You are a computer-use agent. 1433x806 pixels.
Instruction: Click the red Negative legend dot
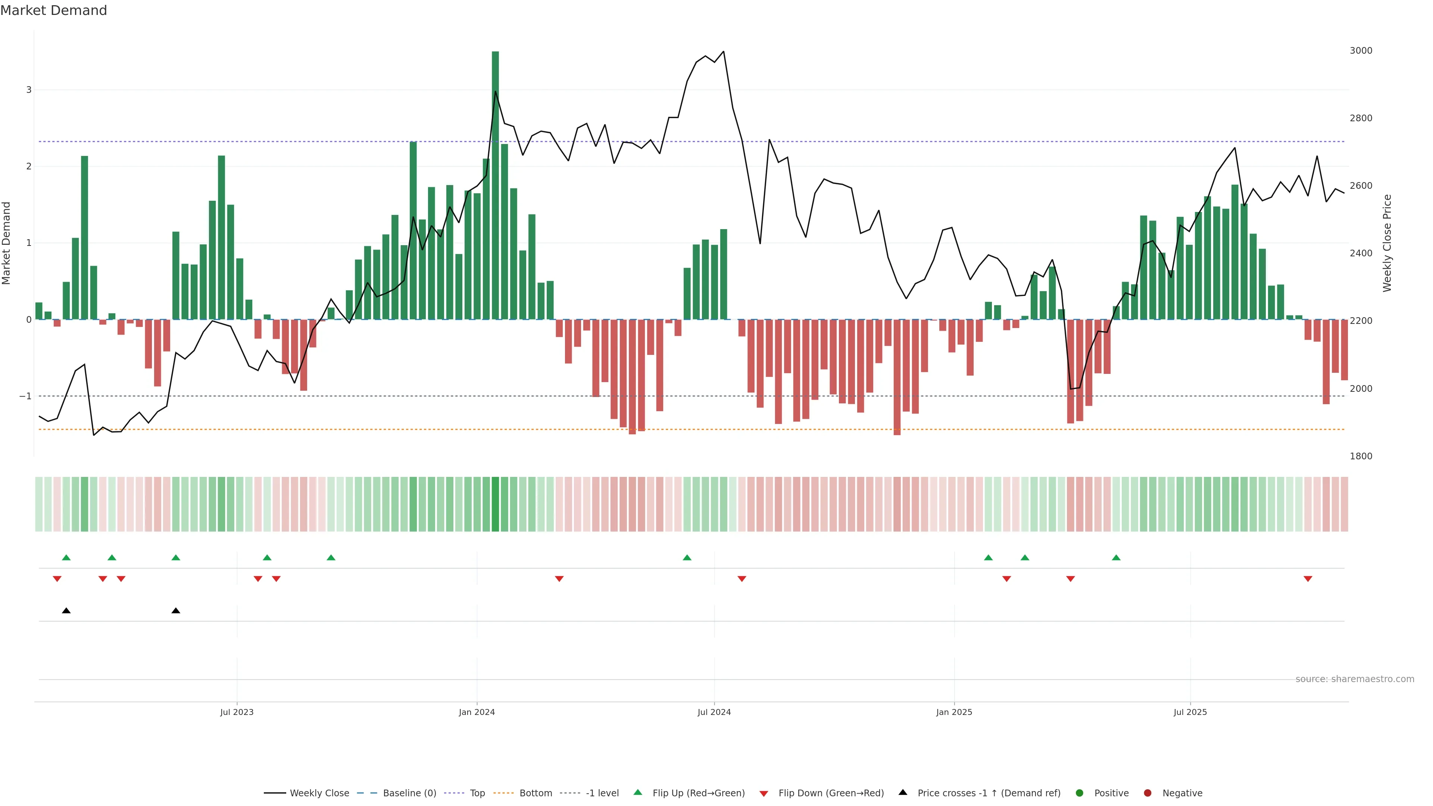click(x=1148, y=793)
